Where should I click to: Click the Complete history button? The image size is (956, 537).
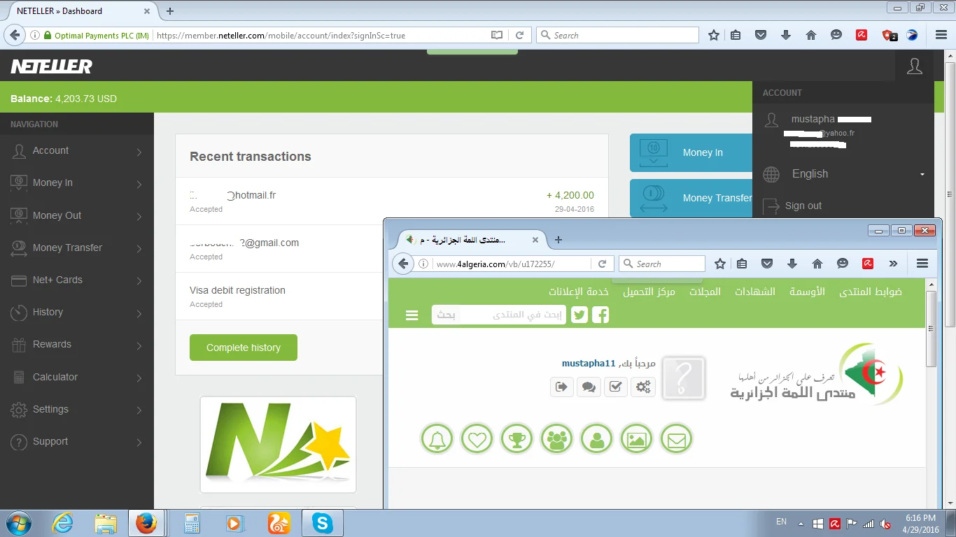(x=243, y=348)
